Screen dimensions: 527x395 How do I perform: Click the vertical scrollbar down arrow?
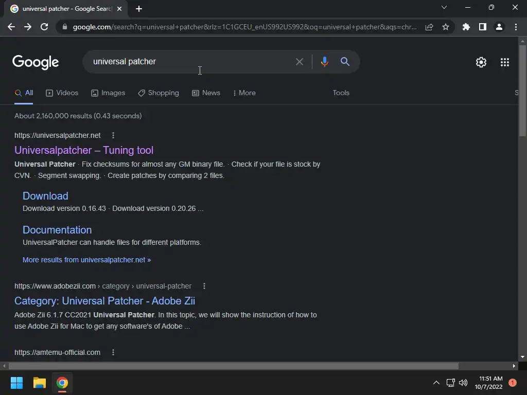522,357
